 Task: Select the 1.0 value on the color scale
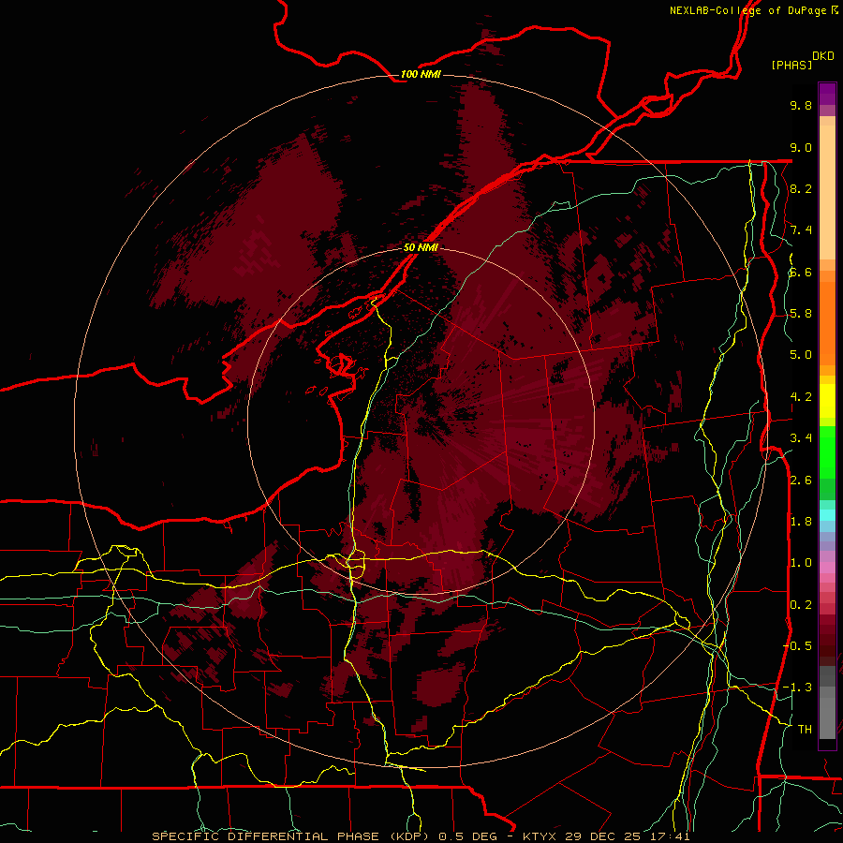pyautogui.click(x=801, y=563)
